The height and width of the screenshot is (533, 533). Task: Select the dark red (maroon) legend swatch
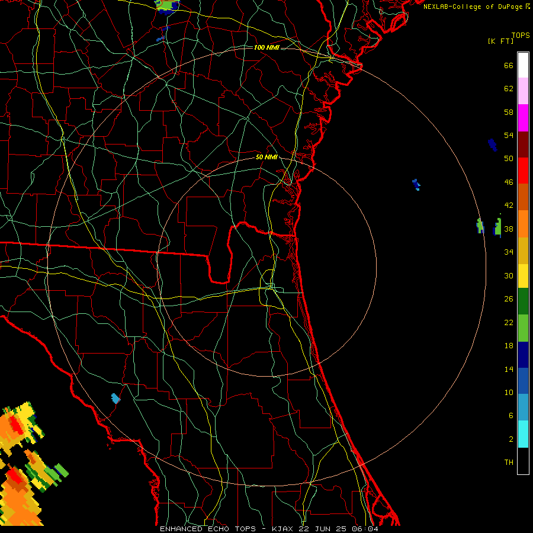[523, 145]
